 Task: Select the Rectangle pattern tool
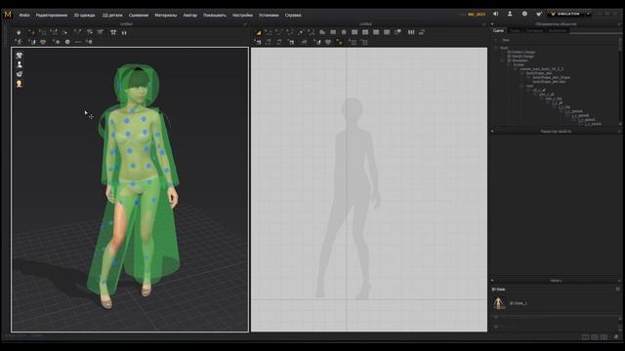pos(333,32)
